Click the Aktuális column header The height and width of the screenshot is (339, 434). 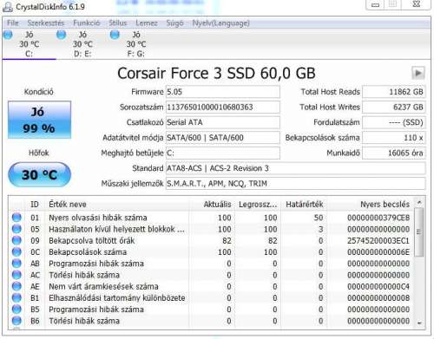(212, 205)
